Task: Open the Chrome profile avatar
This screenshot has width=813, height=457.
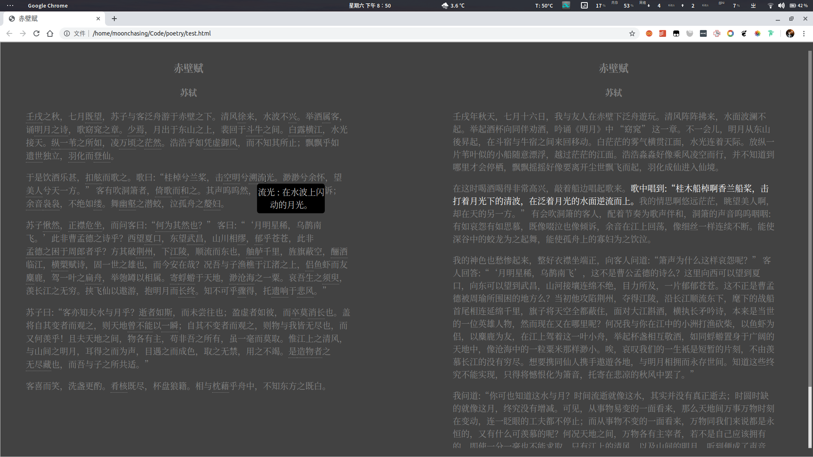Action: point(790,33)
